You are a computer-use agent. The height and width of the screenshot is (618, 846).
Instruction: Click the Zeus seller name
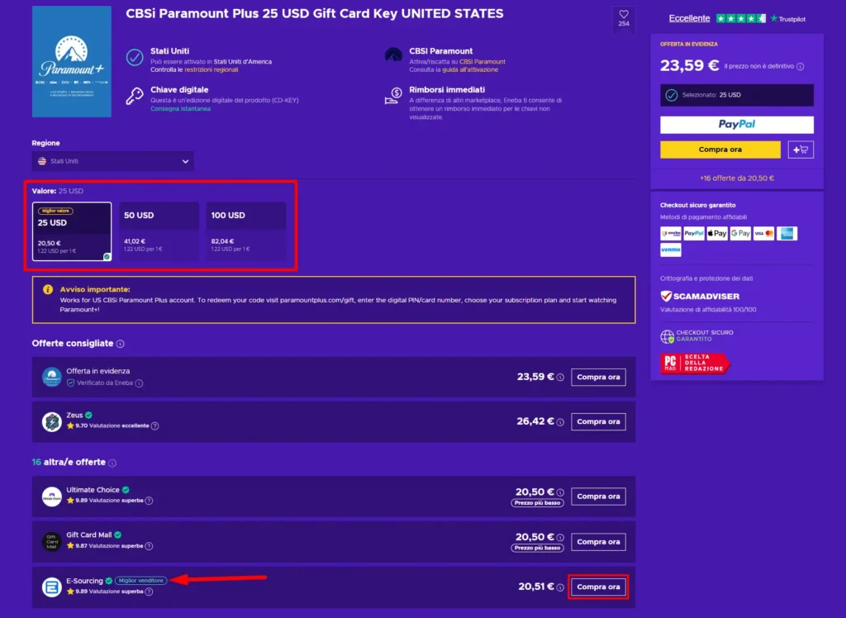point(74,415)
